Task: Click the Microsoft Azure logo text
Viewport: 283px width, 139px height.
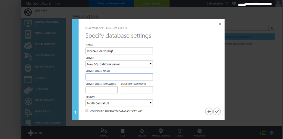Action: 38,3
